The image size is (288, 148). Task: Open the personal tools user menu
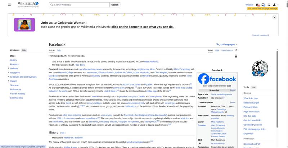pos(275,5)
